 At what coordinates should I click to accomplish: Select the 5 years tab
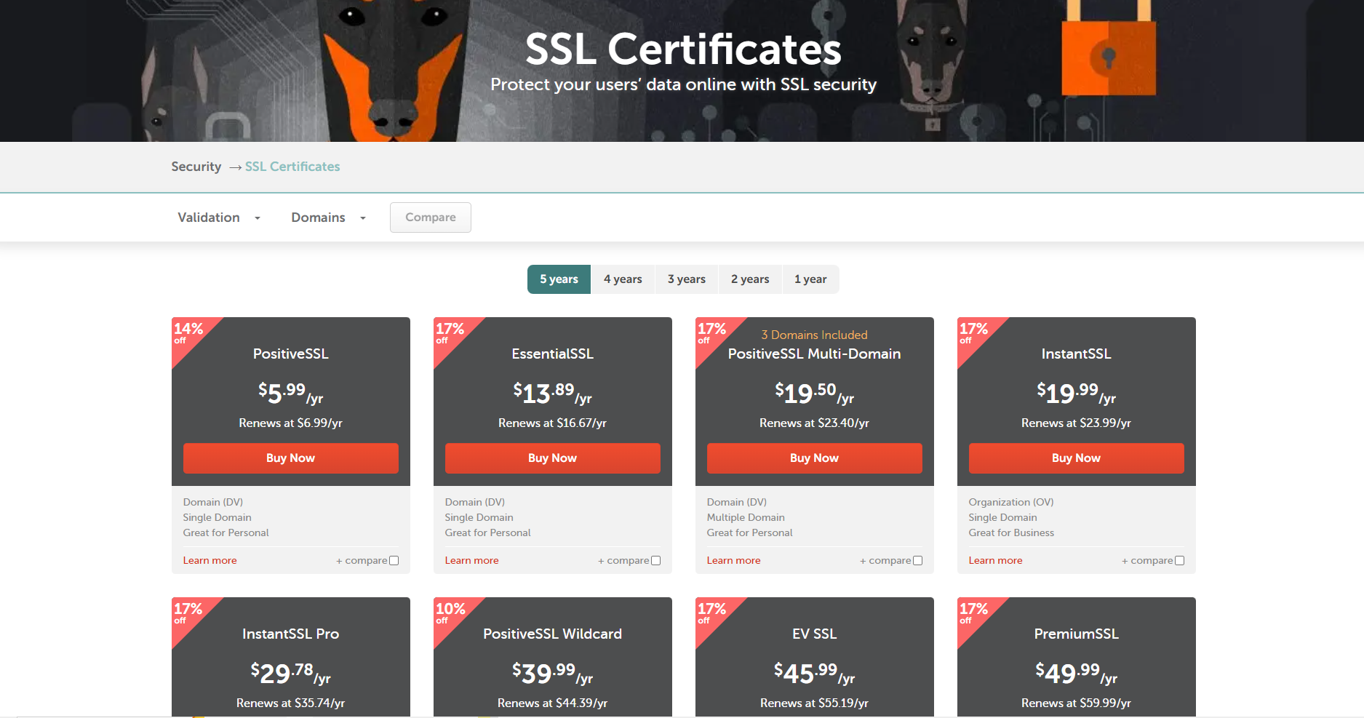click(559, 279)
